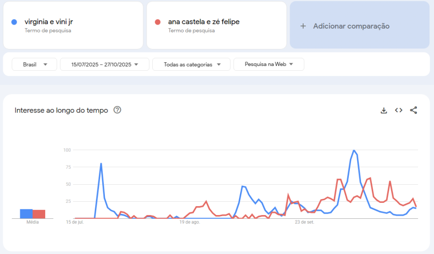Click the blue dot for virginia e vini jr
This screenshot has width=434, height=254.
pyautogui.click(x=14, y=22)
